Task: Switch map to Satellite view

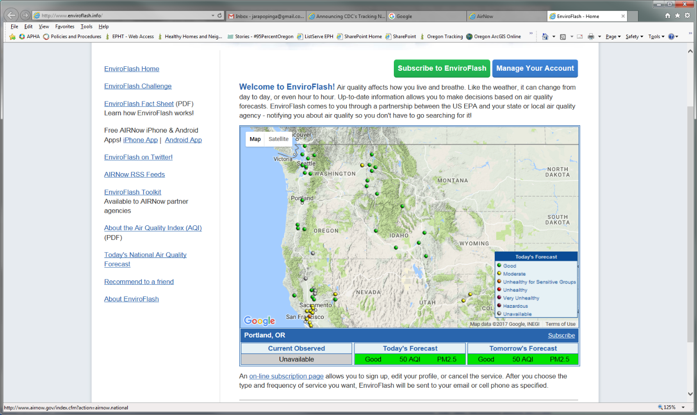Action: point(278,139)
